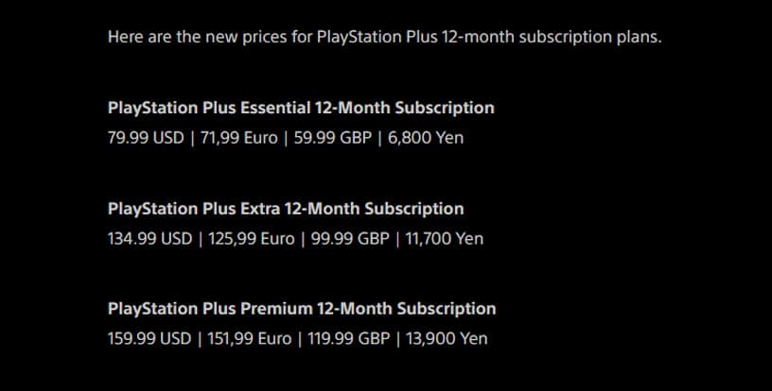Image resolution: width=772 pixels, height=391 pixels.
Task: Click the PlayStation Plus Essential 12-Month Subscription heading
Action: tap(301, 109)
